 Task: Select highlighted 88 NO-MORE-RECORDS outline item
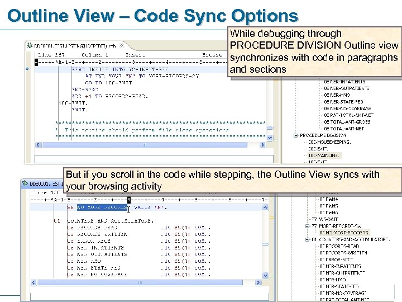coord(343,233)
